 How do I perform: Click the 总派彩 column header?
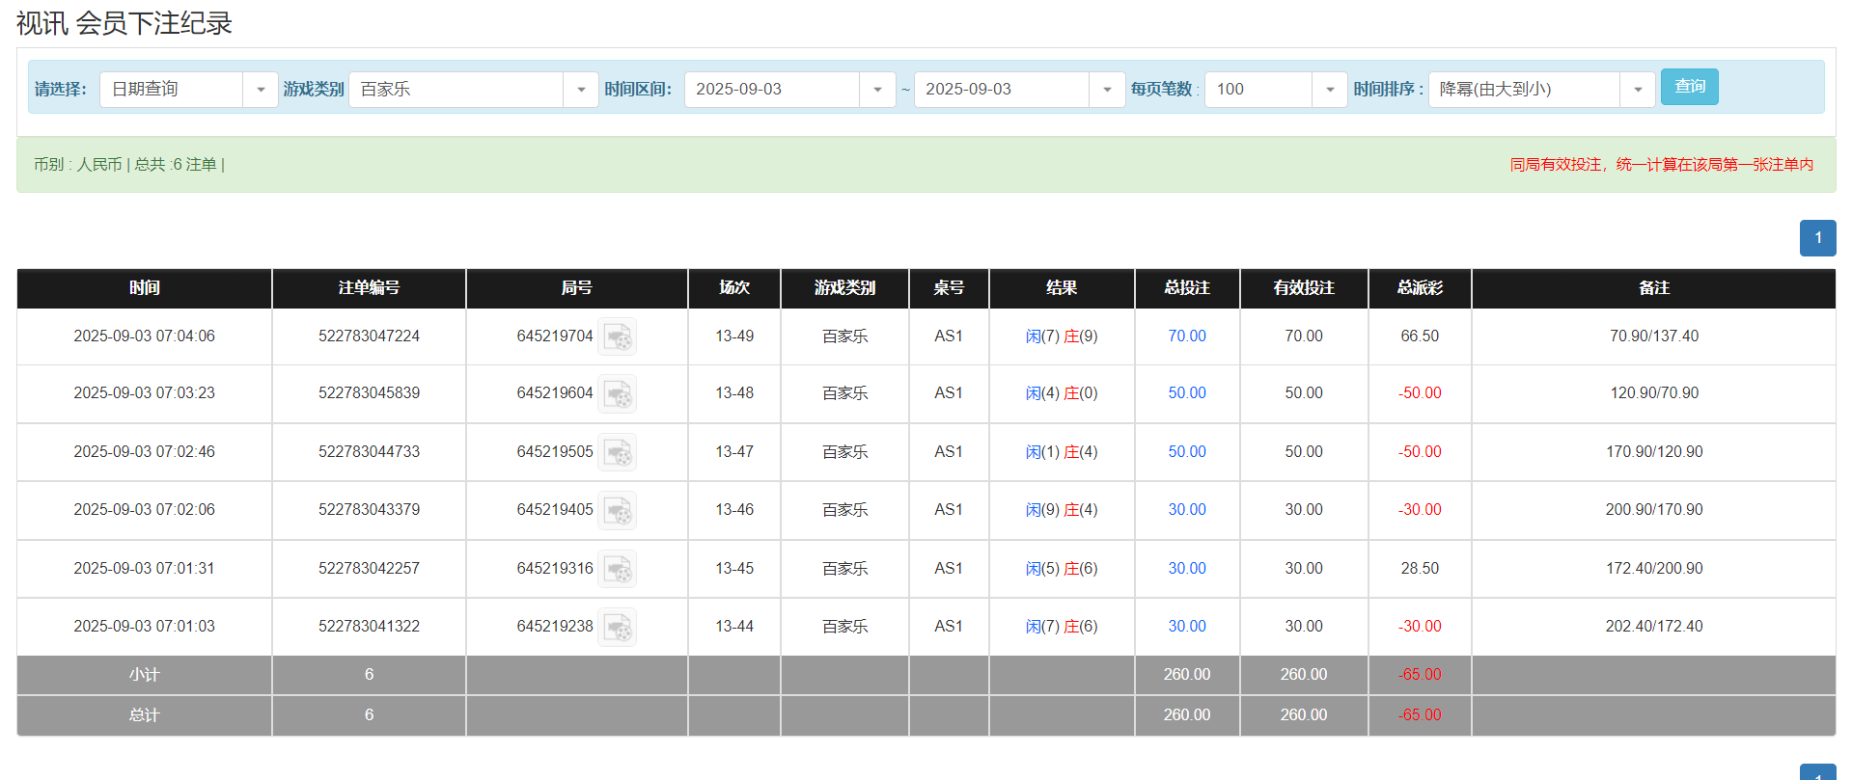[x=1419, y=288]
